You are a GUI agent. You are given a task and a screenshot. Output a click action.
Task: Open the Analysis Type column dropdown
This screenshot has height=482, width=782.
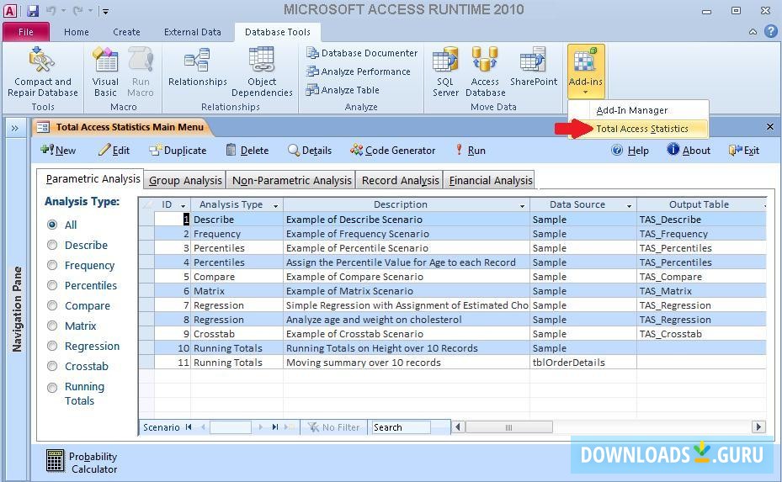tap(275, 205)
